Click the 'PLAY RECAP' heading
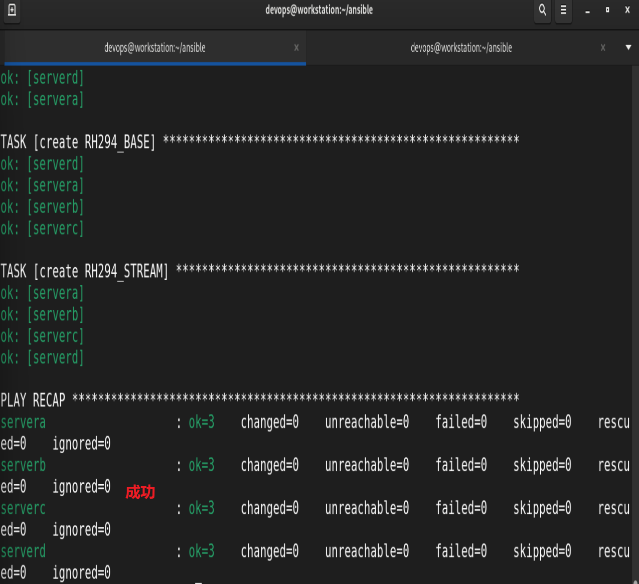This screenshot has height=584, width=639. [x=33, y=400]
